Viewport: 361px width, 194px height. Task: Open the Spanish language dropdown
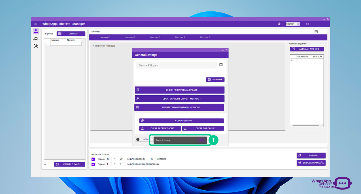pos(293,24)
